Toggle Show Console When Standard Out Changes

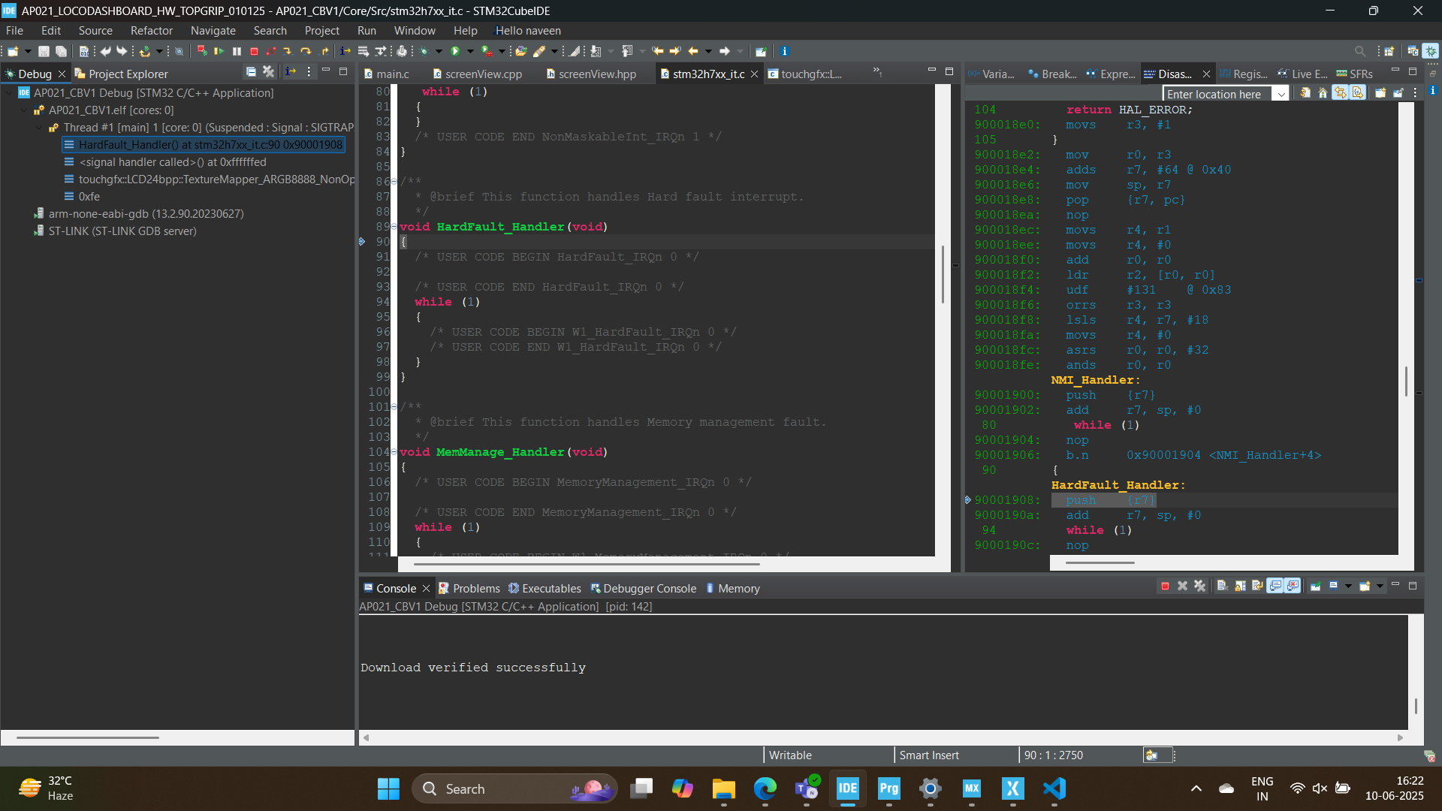click(1275, 586)
